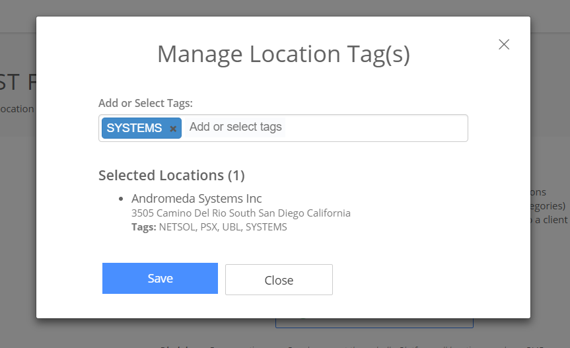Click the blue outlined box below the modal
This screenshot has width=570, height=348.
374,324
